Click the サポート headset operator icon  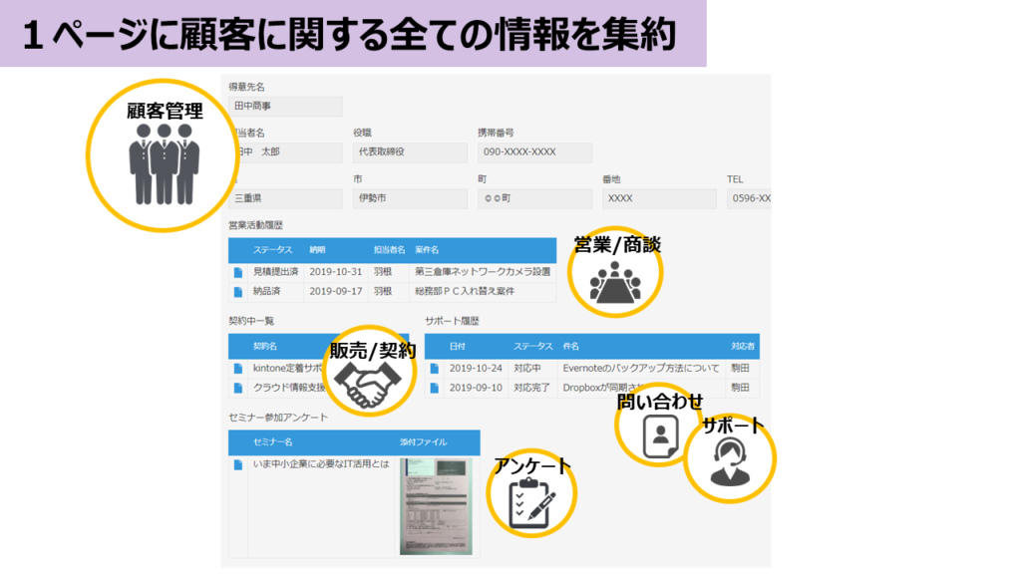click(x=729, y=462)
